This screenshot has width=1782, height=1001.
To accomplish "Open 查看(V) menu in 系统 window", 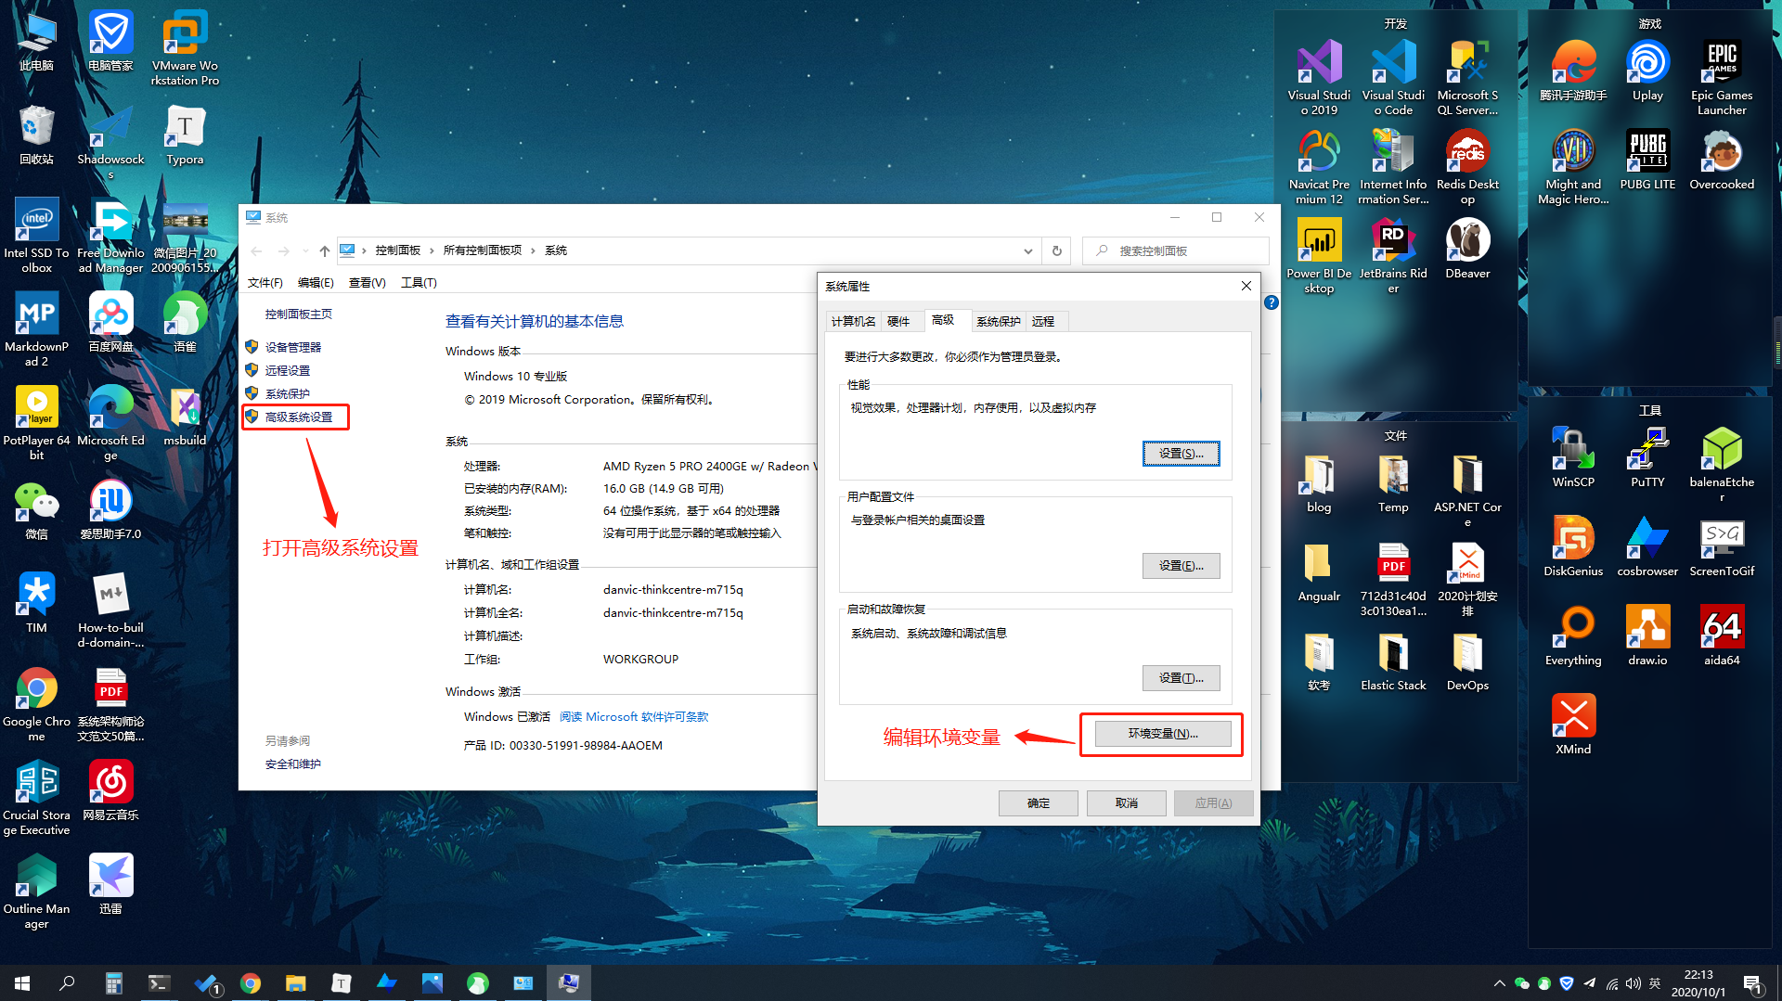I will point(367,283).
